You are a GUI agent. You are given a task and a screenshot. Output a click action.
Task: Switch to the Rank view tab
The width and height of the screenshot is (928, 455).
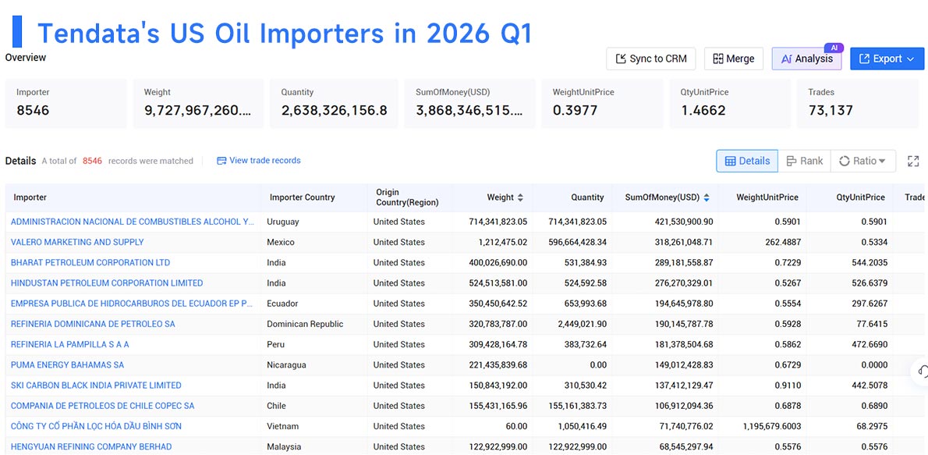tap(804, 161)
